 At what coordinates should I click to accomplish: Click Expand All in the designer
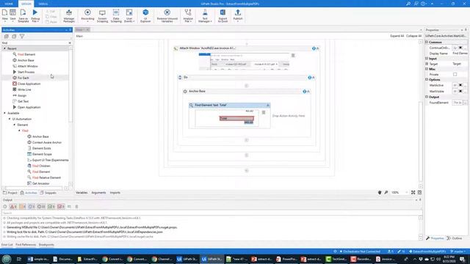point(397,36)
